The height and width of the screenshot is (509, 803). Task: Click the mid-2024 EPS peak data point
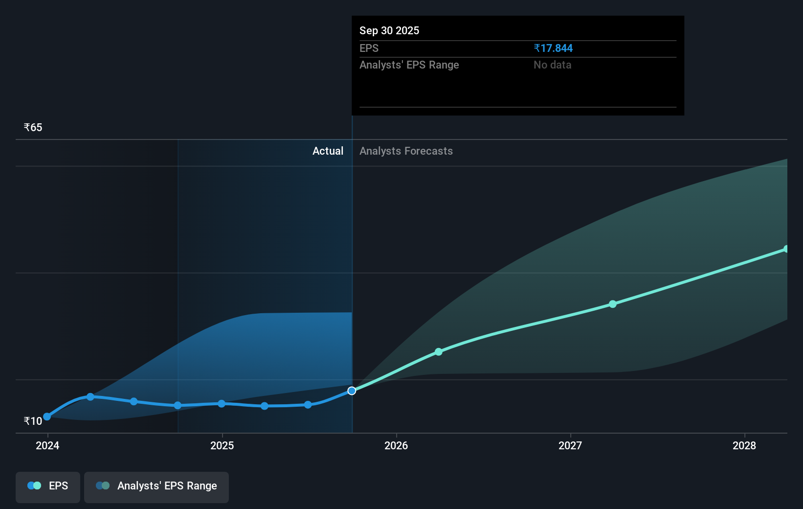(90, 397)
